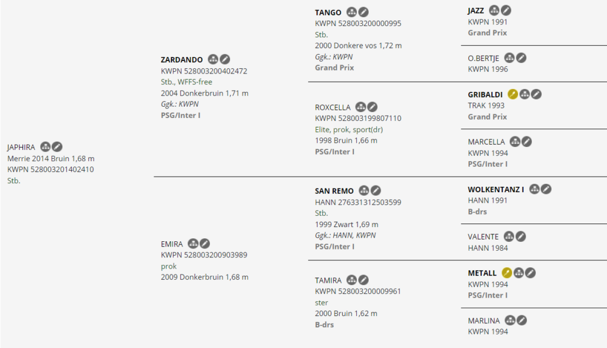View the pedigree tree icon for MARCELLA
607x348 pixels.
(515, 142)
